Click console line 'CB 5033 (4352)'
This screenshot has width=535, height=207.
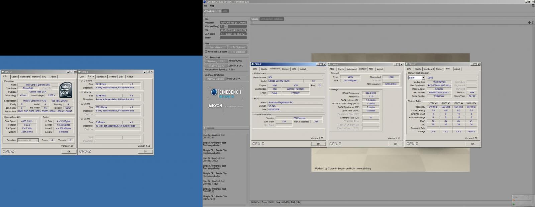(210, 184)
